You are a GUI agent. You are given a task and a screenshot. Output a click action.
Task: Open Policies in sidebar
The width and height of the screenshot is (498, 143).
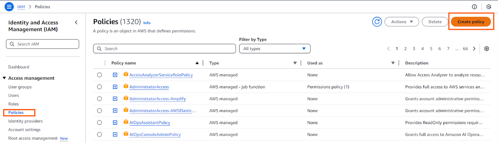point(16,113)
